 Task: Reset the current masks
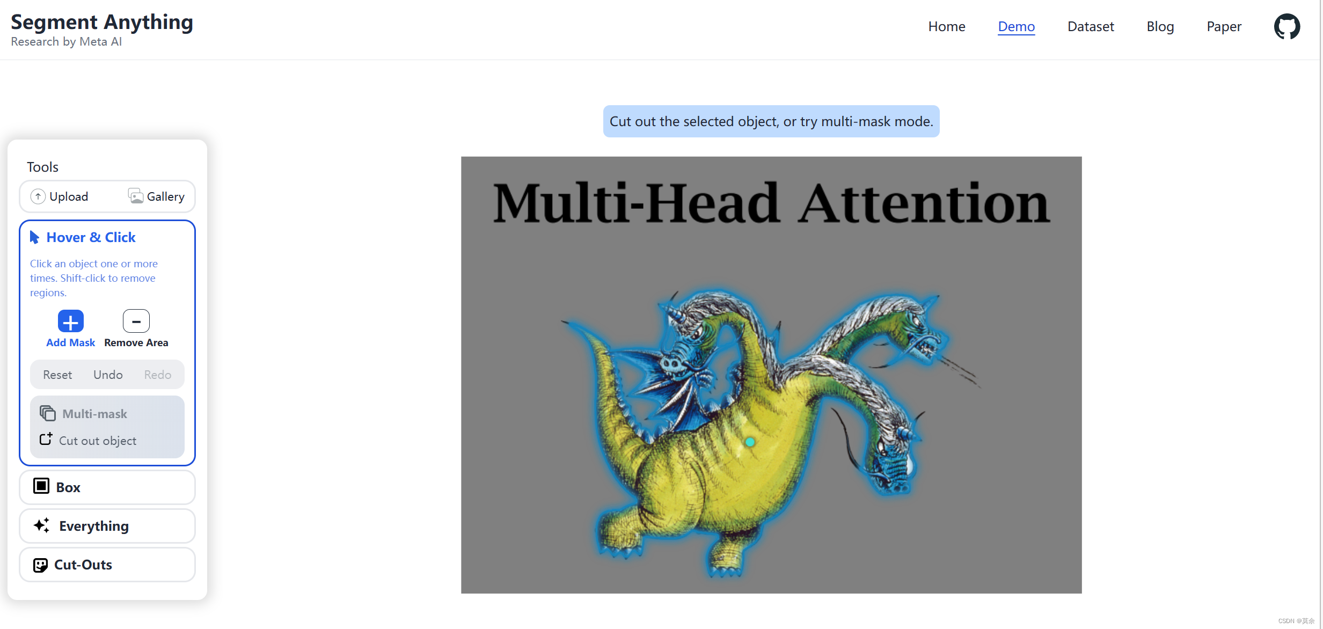coord(57,375)
